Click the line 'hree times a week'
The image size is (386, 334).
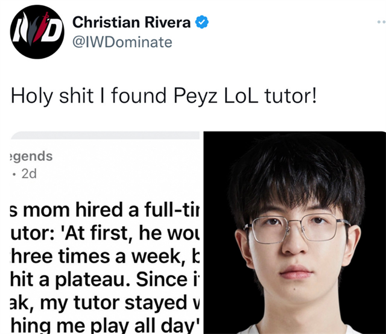click(105, 256)
